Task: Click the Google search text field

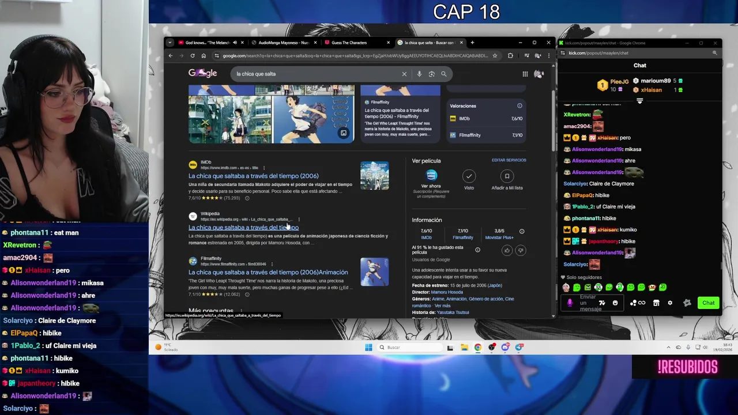Action: [x=317, y=74]
